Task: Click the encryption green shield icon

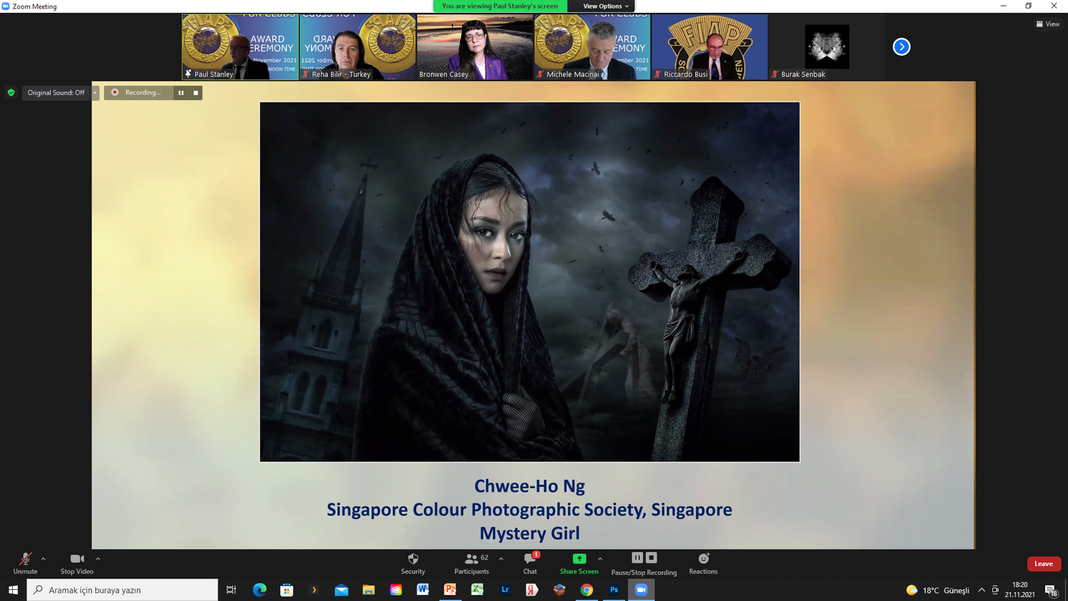Action: click(x=11, y=92)
